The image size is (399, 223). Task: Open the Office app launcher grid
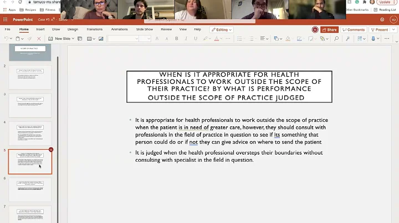[5, 19]
